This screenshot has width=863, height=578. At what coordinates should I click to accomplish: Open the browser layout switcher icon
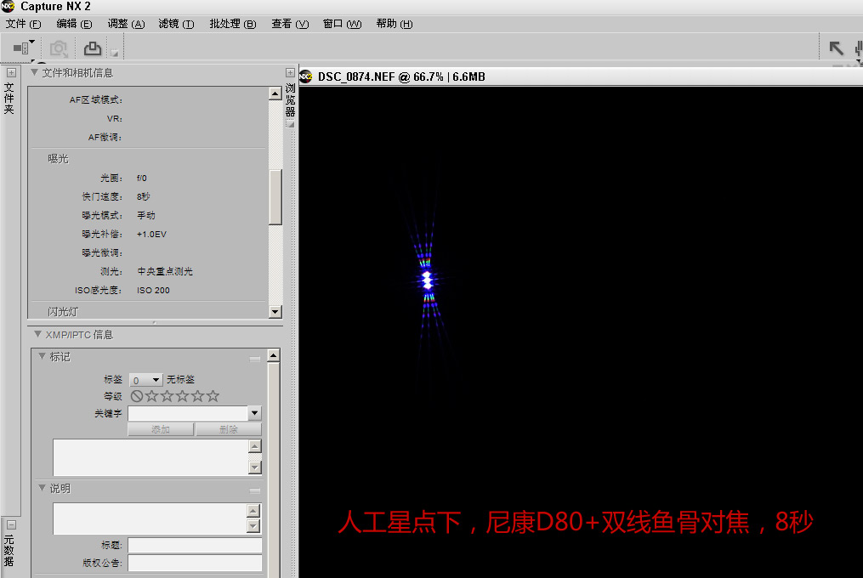tap(24, 48)
